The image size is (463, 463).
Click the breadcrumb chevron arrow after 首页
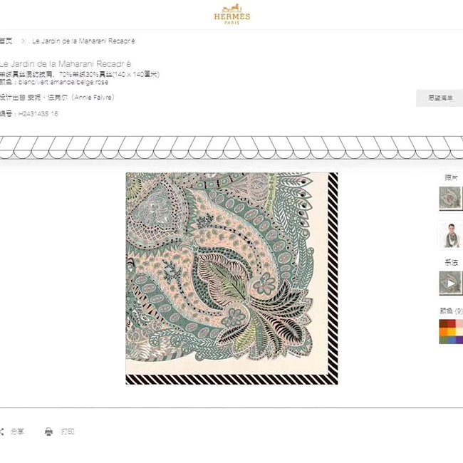coord(24,41)
